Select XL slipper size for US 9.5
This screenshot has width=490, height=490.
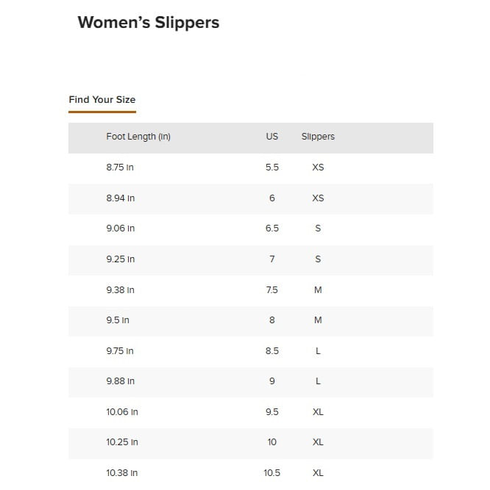(318, 412)
